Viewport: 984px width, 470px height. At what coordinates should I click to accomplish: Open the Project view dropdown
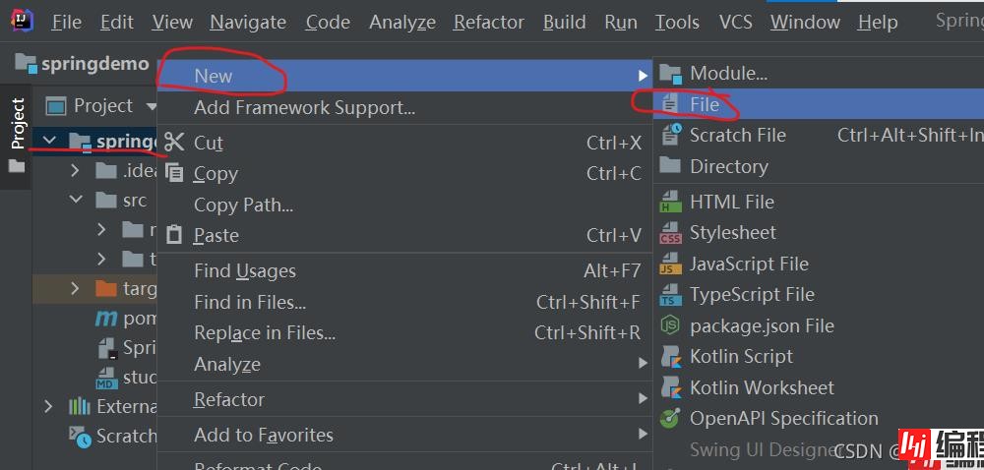point(152,106)
